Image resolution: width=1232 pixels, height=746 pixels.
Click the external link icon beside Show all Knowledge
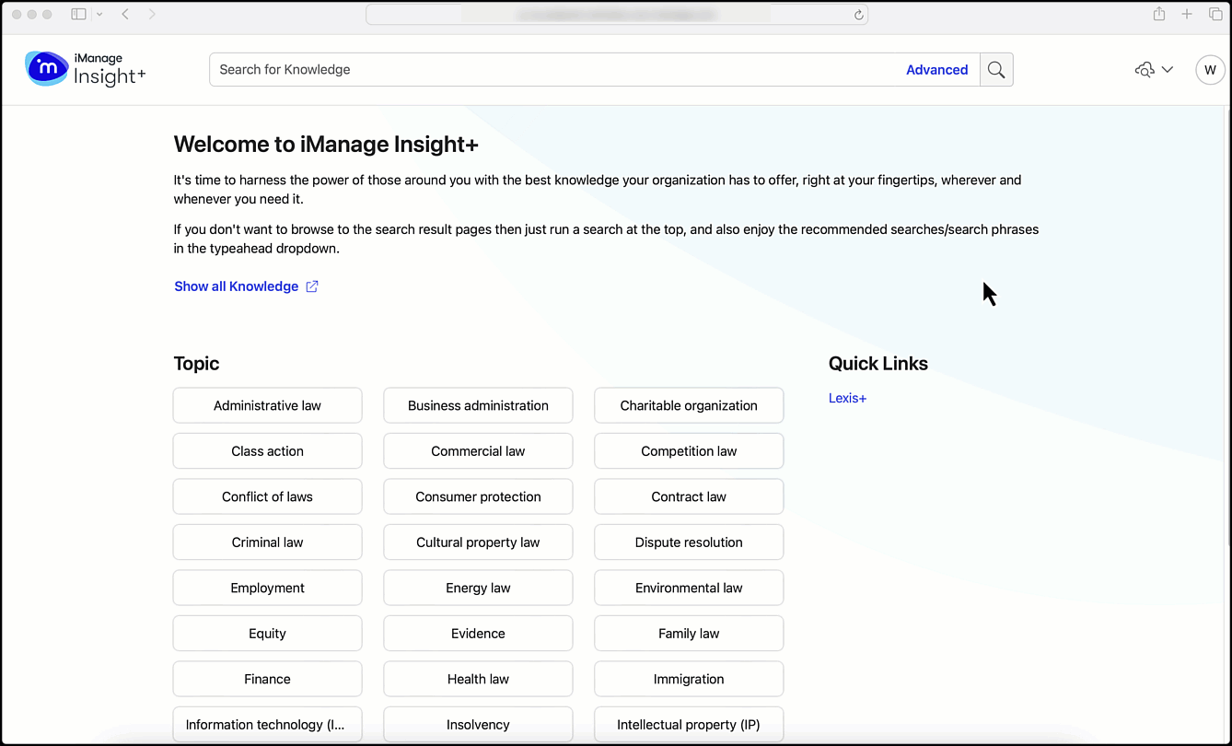pos(311,286)
